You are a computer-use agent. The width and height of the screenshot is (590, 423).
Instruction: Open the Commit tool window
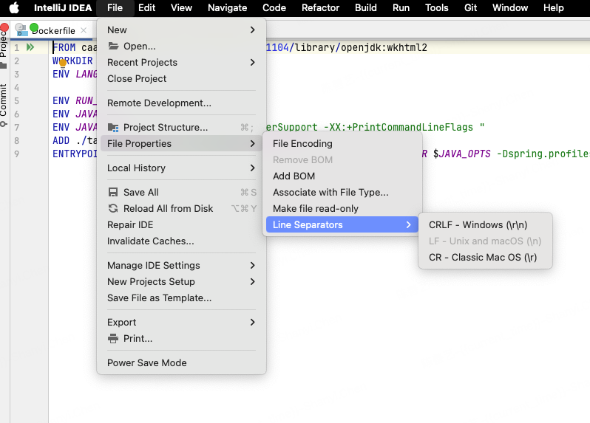4,104
